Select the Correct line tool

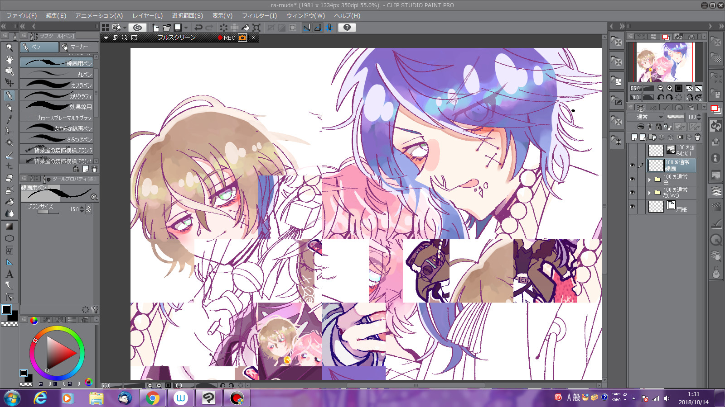tap(9, 298)
